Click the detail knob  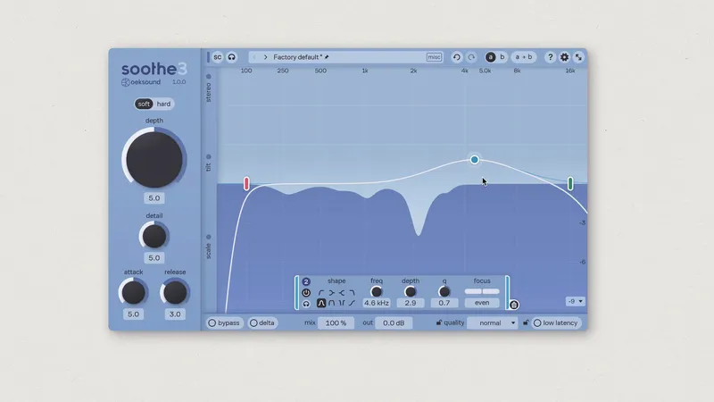tap(154, 236)
